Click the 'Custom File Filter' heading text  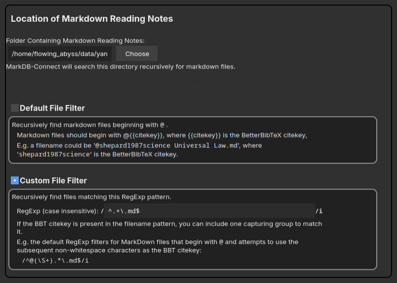pyautogui.click(x=53, y=180)
